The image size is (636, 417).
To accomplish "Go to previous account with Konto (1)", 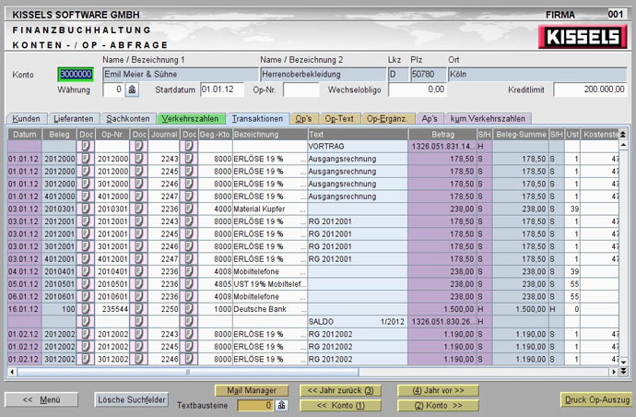I will 340,405.
